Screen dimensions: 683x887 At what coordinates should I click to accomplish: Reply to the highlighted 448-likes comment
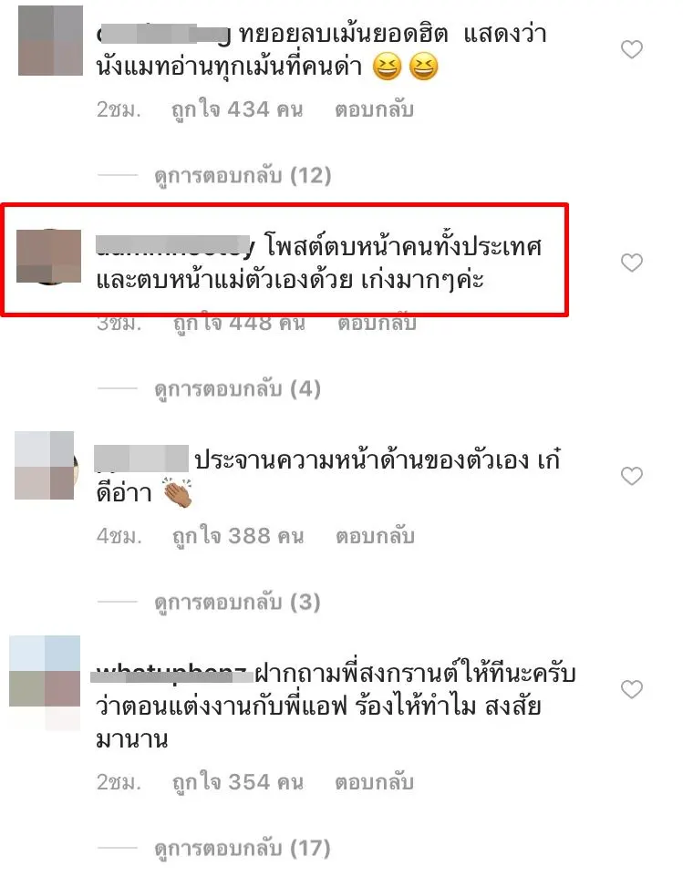pos(377,324)
